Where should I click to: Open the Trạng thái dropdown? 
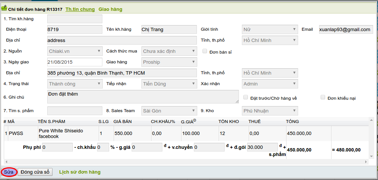point(75,84)
